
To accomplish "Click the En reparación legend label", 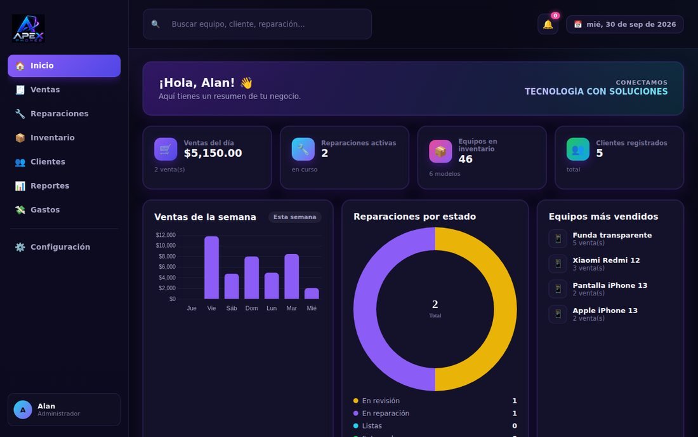I will (x=386, y=413).
